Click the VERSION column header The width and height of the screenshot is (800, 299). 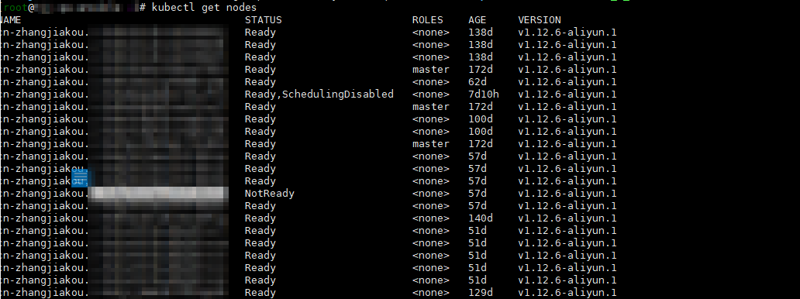pos(540,20)
